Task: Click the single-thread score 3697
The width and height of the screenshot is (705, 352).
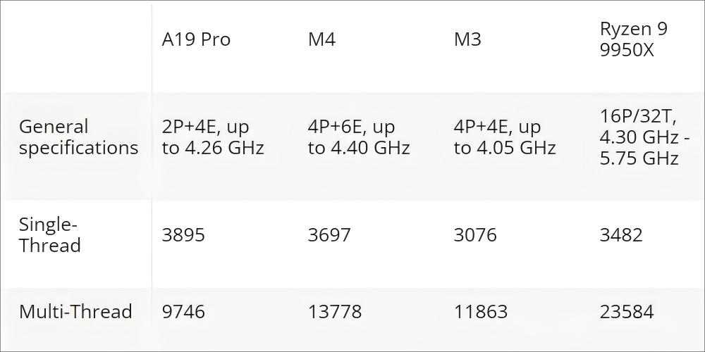Action: (329, 235)
